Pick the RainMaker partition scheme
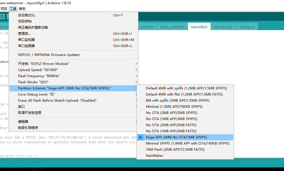The image size is (284, 171). [x=155, y=156]
